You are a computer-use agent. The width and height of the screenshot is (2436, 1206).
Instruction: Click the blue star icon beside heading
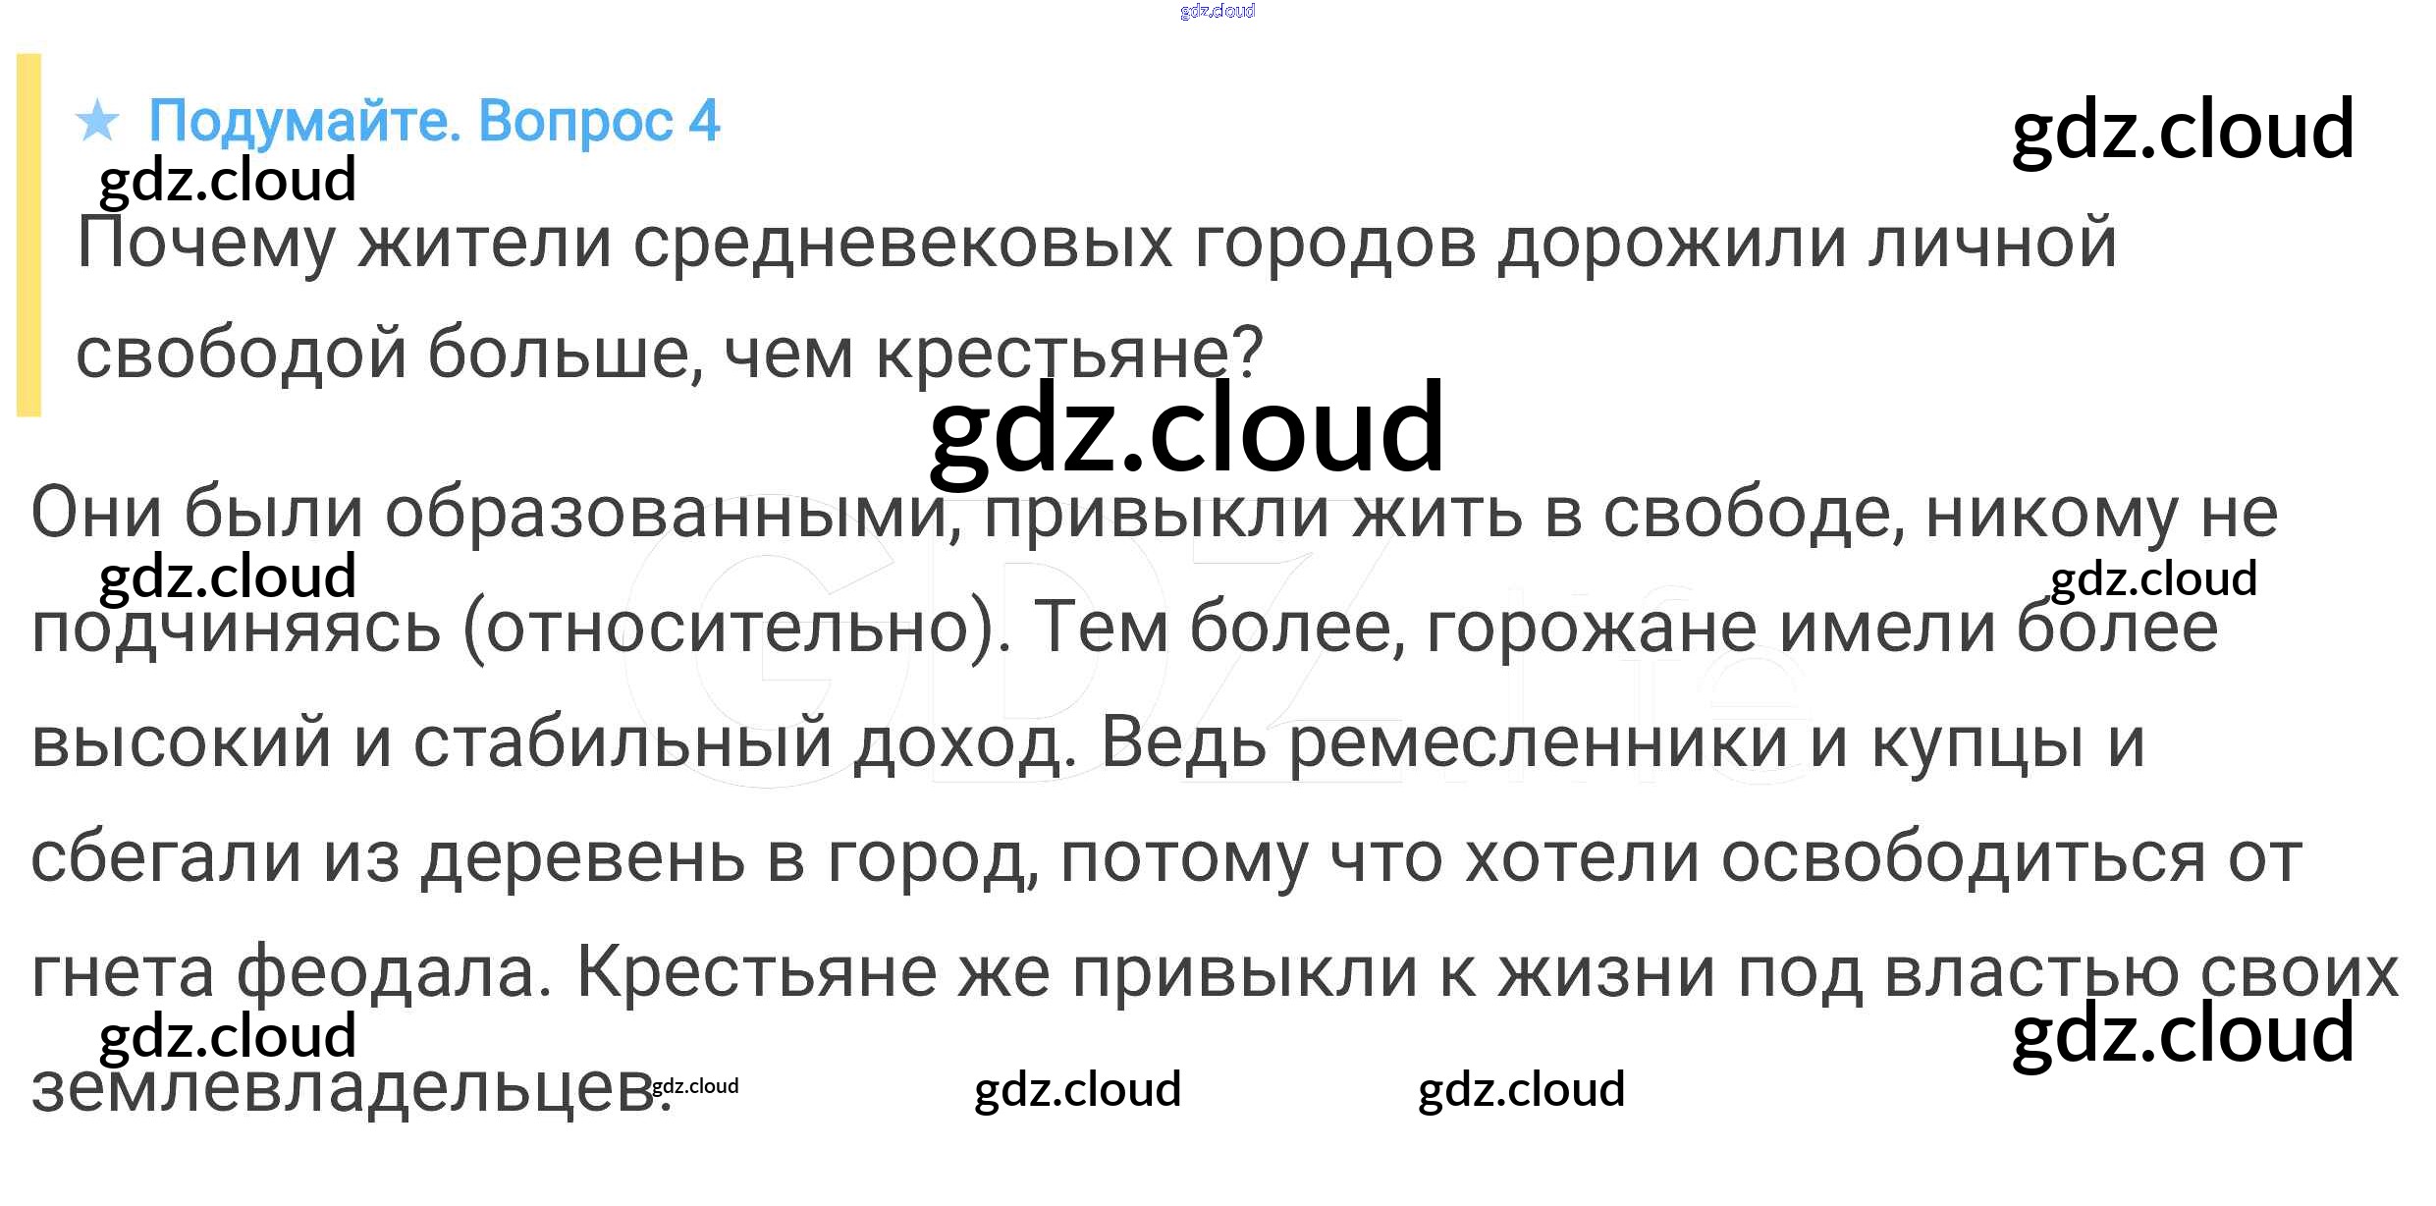coord(97,122)
